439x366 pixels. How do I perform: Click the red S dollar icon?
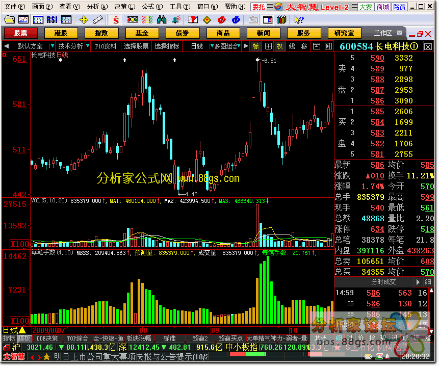tap(116, 20)
